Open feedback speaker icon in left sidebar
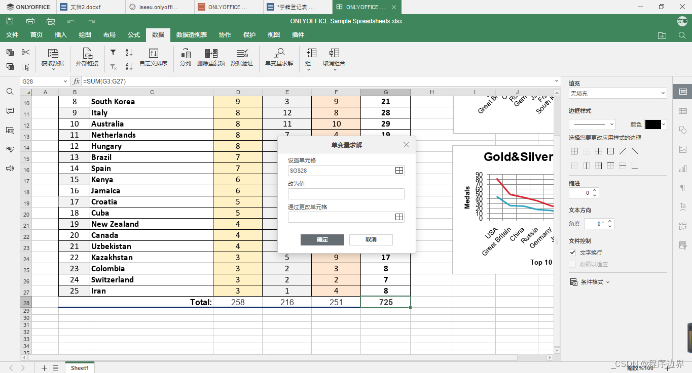 point(10,169)
